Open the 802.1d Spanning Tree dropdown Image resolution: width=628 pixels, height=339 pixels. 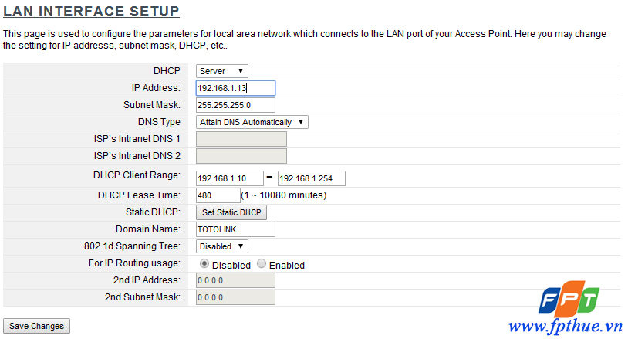(222, 246)
